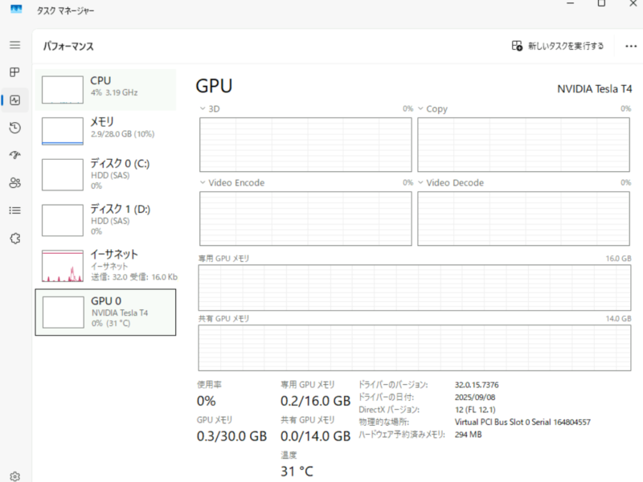Collapse the Video Decode graph
Viewport: 643px width, 482px height.
[421, 182]
